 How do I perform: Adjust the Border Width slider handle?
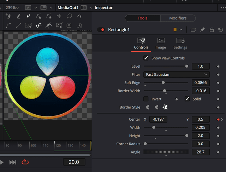point(165,91)
